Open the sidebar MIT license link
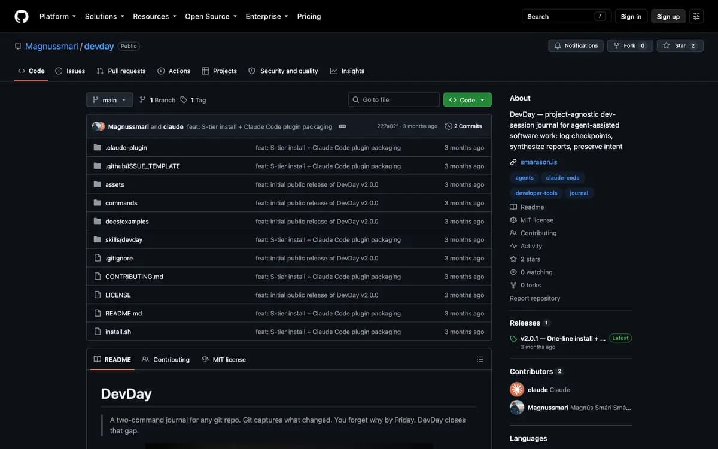Image resolution: width=718 pixels, height=449 pixels. coord(531,220)
